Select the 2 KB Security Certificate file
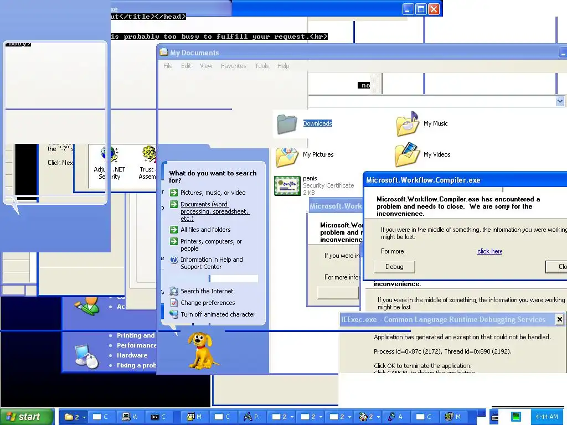The width and height of the screenshot is (567, 425). click(314, 185)
